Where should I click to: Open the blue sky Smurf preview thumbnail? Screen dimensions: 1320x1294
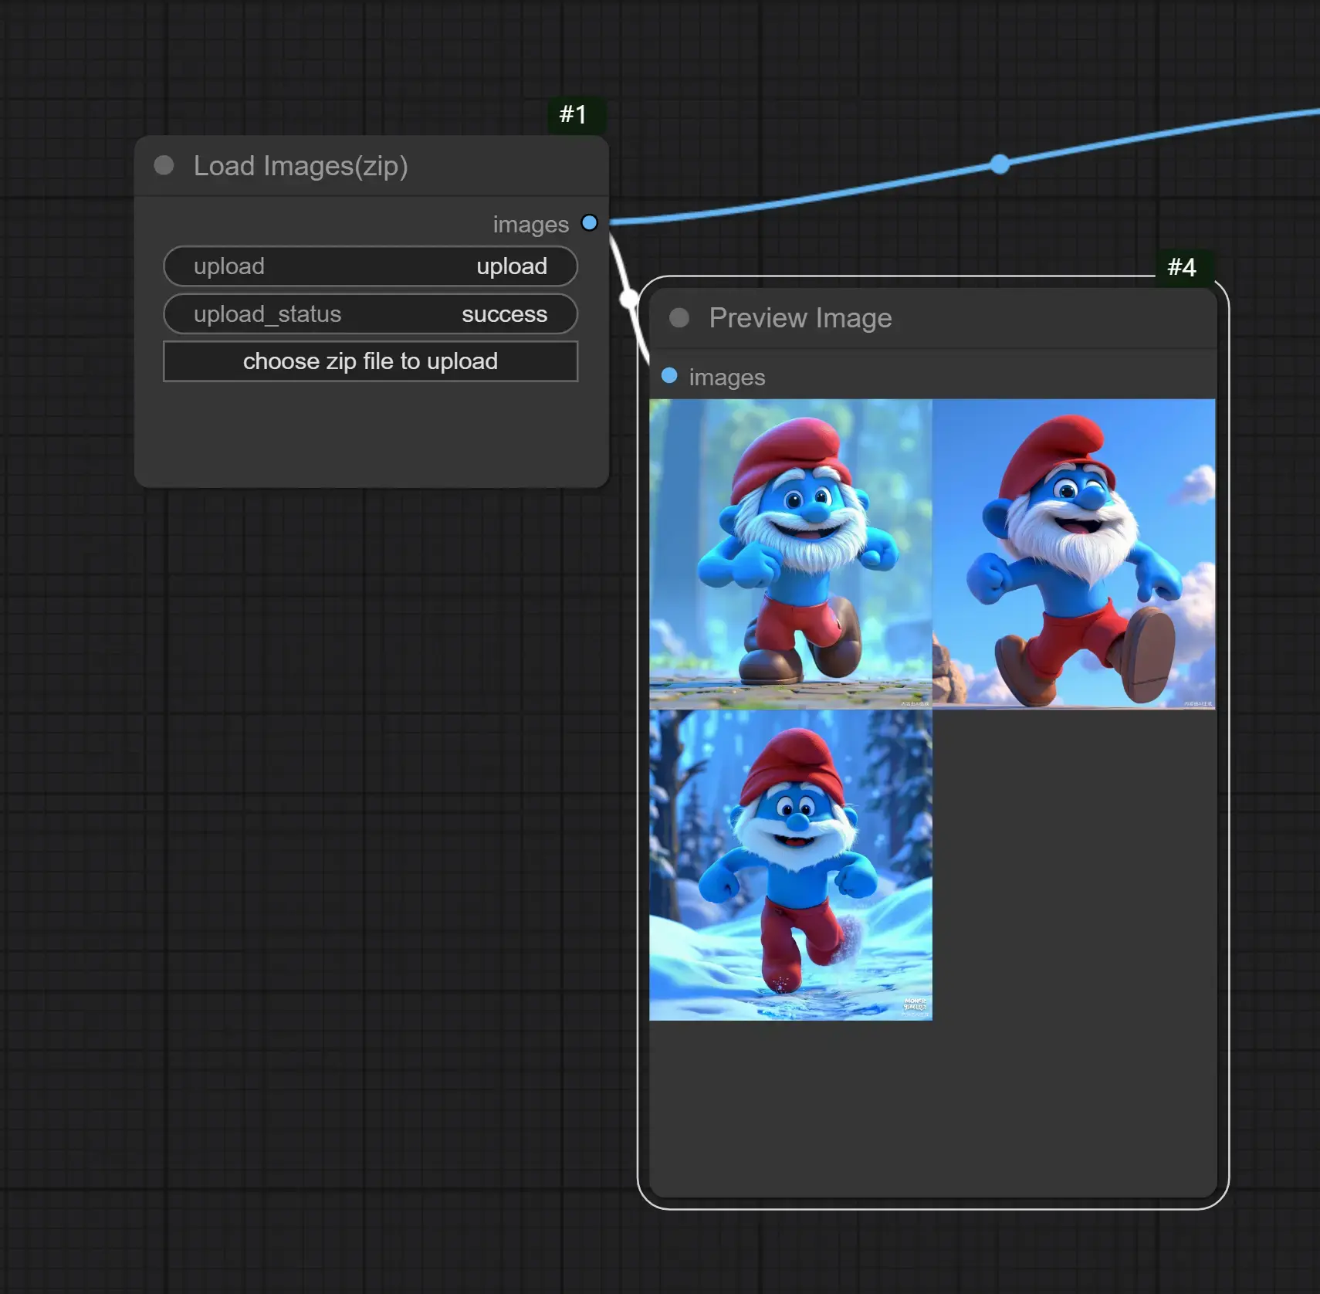coord(1074,554)
